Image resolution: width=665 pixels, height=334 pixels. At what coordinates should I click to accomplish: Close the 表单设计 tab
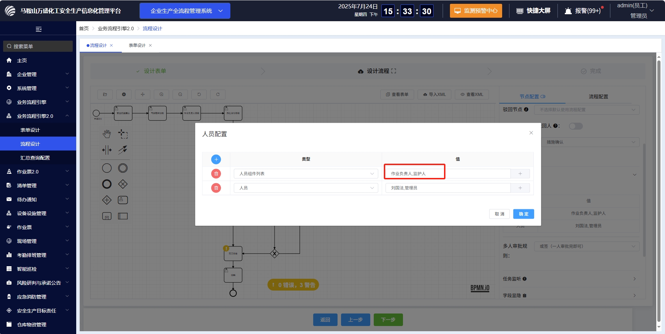pos(150,46)
